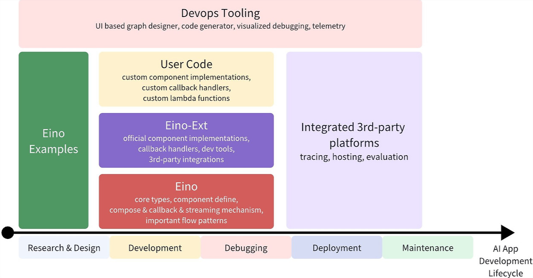Select the red Eino core block
This screenshot has height=278, width=533.
point(186,201)
